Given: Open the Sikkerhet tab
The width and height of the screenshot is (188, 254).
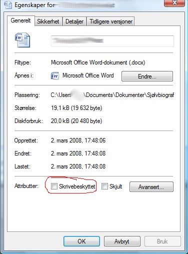Looking at the screenshot, I should 48,21.
